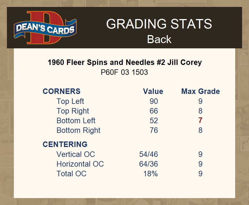Click the Bottom Right value 76

tap(154, 130)
